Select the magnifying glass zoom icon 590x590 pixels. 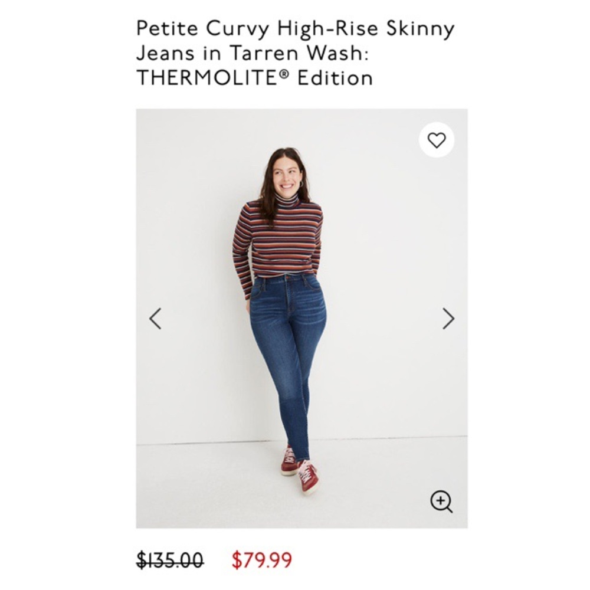tap(441, 502)
